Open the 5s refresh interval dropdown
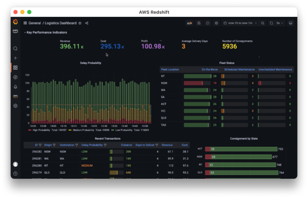 (280, 23)
